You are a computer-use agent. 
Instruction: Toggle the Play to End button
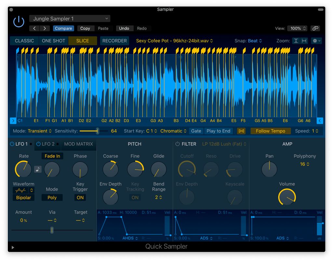point(218,131)
